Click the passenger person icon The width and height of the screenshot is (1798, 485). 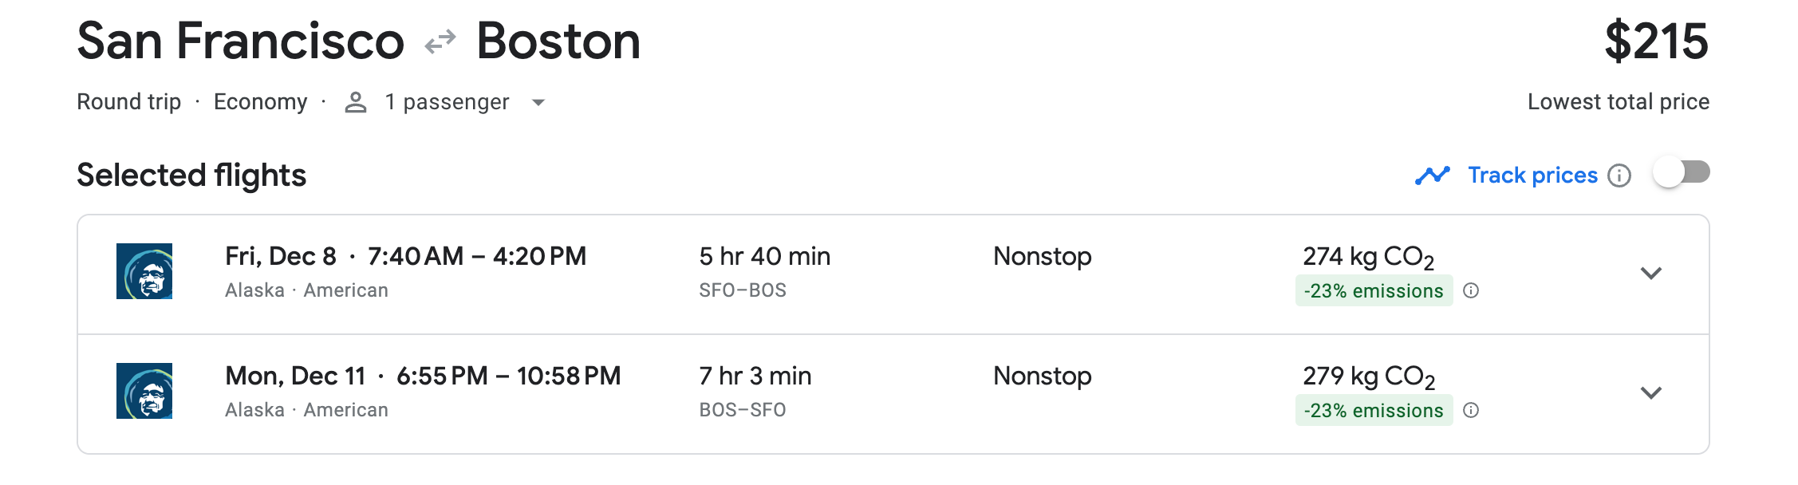tap(356, 102)
